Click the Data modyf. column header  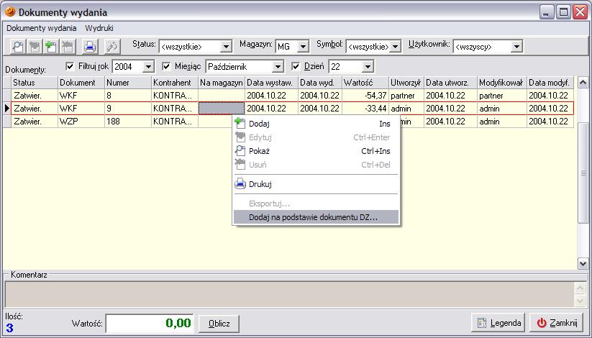[x=550, y=82]
